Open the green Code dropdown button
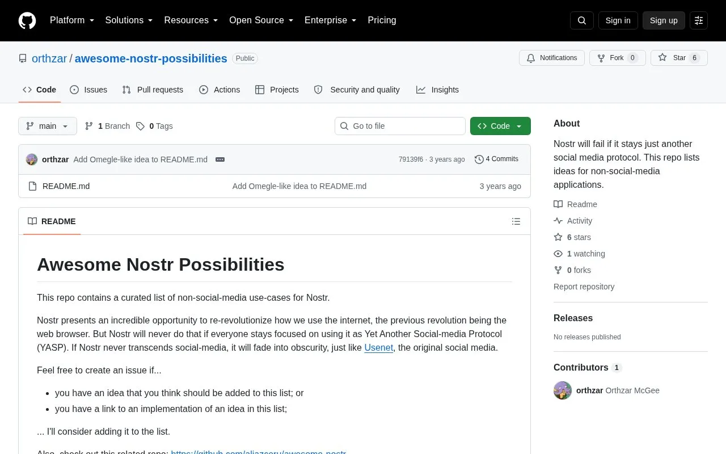Image resolution: width=726 pixels, height=454 pixels. coord(500,126)
